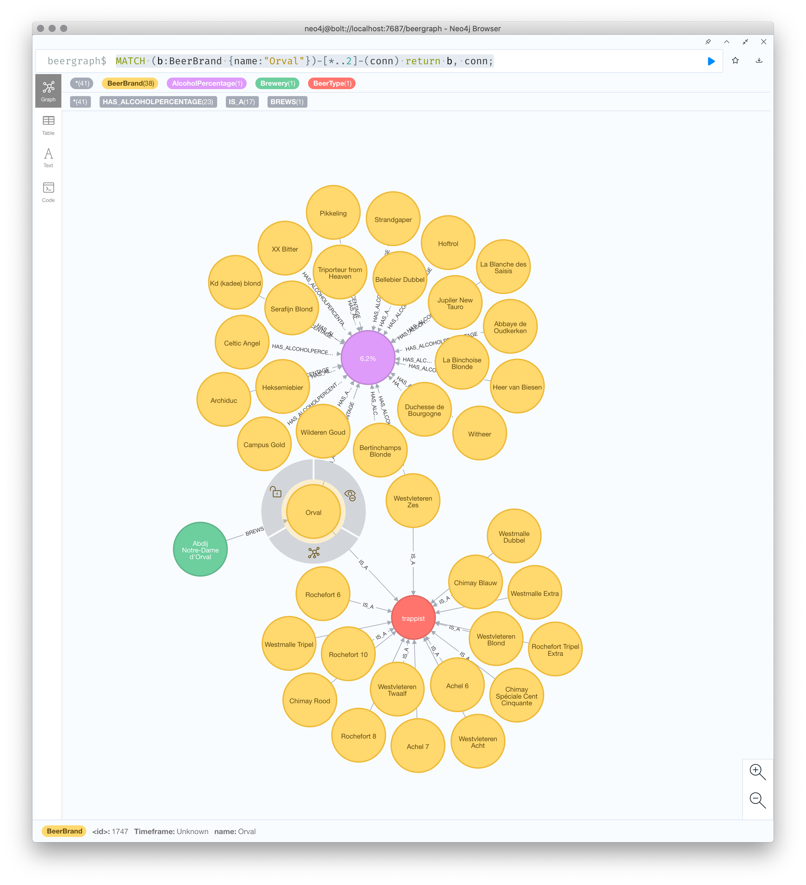The width and height of the screenshot is (806, 885).
Task: Pin the result frame
Action: [708, 42]
